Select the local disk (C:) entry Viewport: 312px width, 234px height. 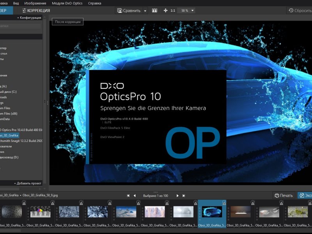(8, 92)
